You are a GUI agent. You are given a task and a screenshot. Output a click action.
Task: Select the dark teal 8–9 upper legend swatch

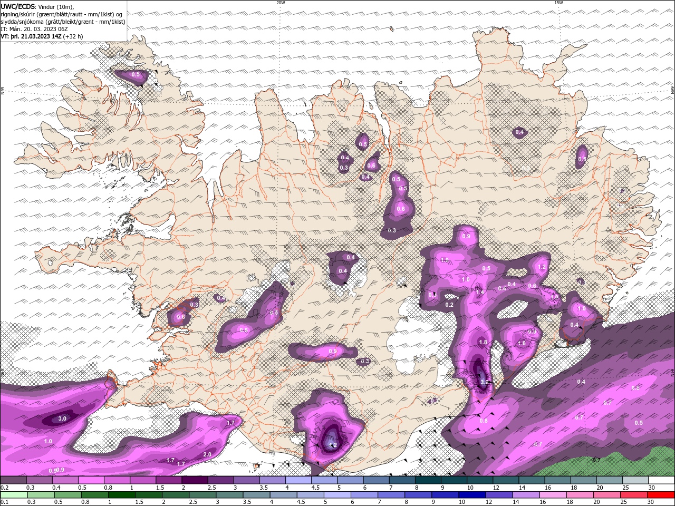click(x=428, y=480)
